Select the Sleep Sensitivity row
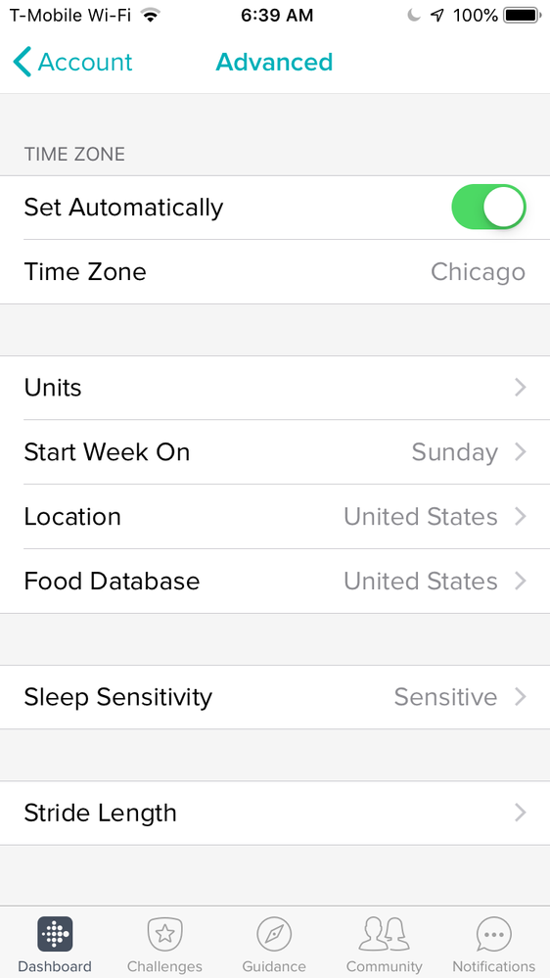550x978 pixels. click(275, 697)
